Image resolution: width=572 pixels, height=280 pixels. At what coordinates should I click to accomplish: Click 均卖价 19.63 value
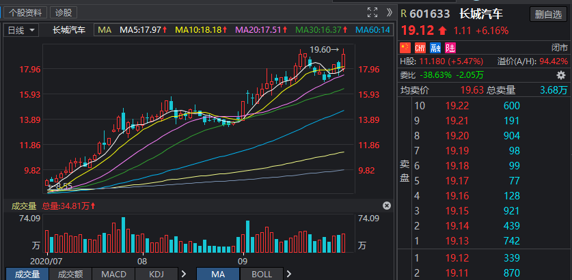[472, 89]
